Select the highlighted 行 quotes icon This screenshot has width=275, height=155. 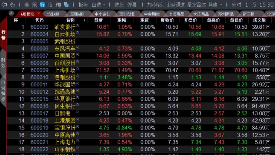click(42, 4)
